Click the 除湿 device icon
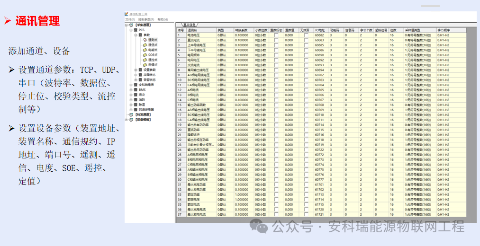This screenshot has height=246, width=480. pyautogui.click(x=136, y=105)
